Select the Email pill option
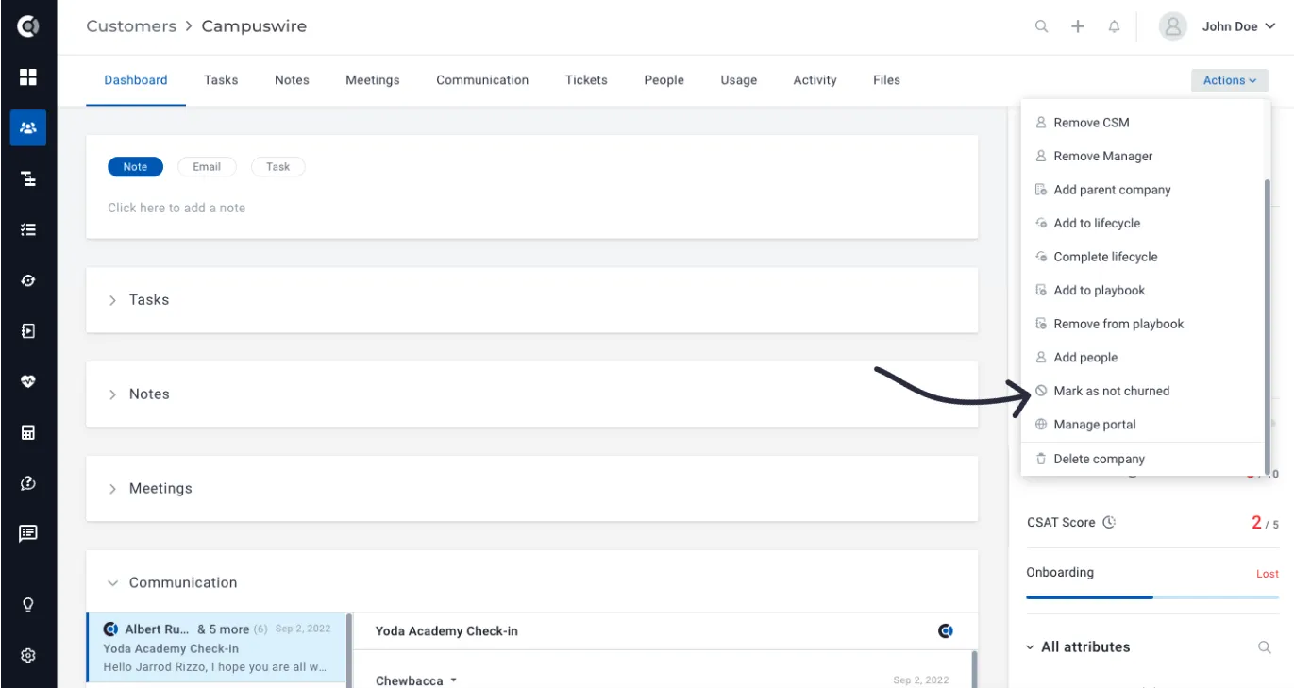The image size is (1294, 688). [207, 167]
